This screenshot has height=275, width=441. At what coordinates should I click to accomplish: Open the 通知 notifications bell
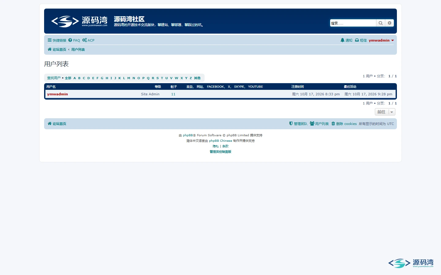[346, 40]
